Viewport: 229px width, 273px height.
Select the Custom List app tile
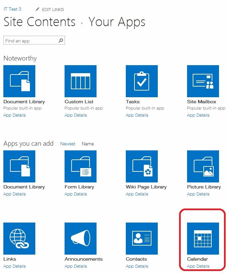coord(81,81)
